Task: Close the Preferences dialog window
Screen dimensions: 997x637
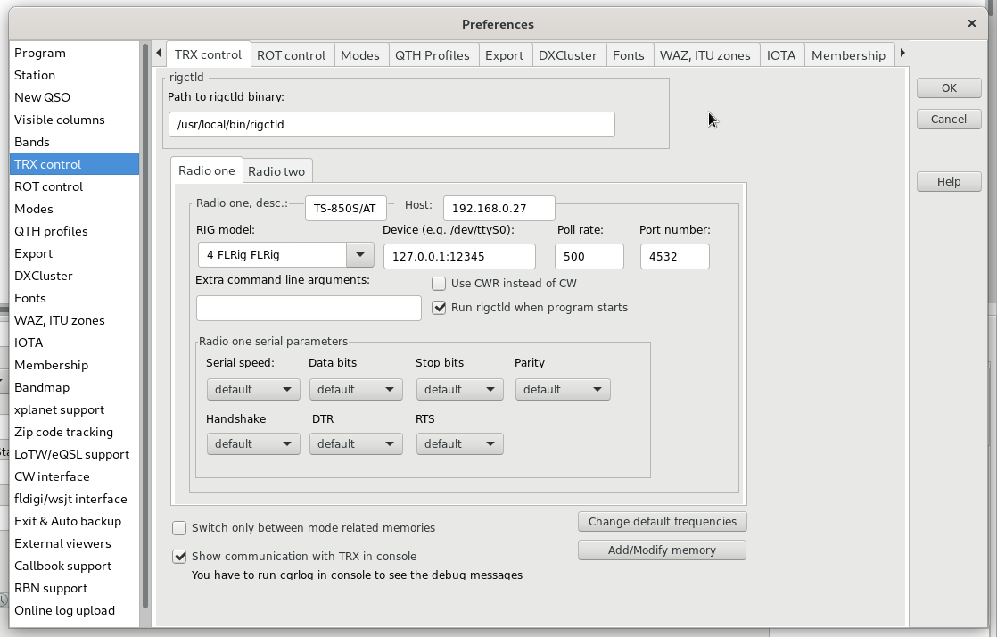Action: coord(972,24)
